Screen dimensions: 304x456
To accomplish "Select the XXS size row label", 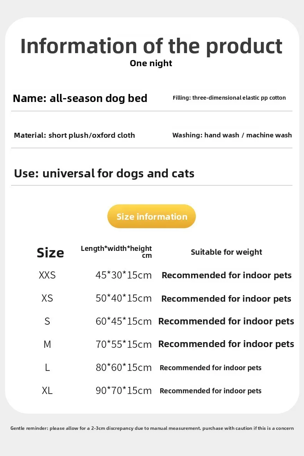I will [47, 275].
